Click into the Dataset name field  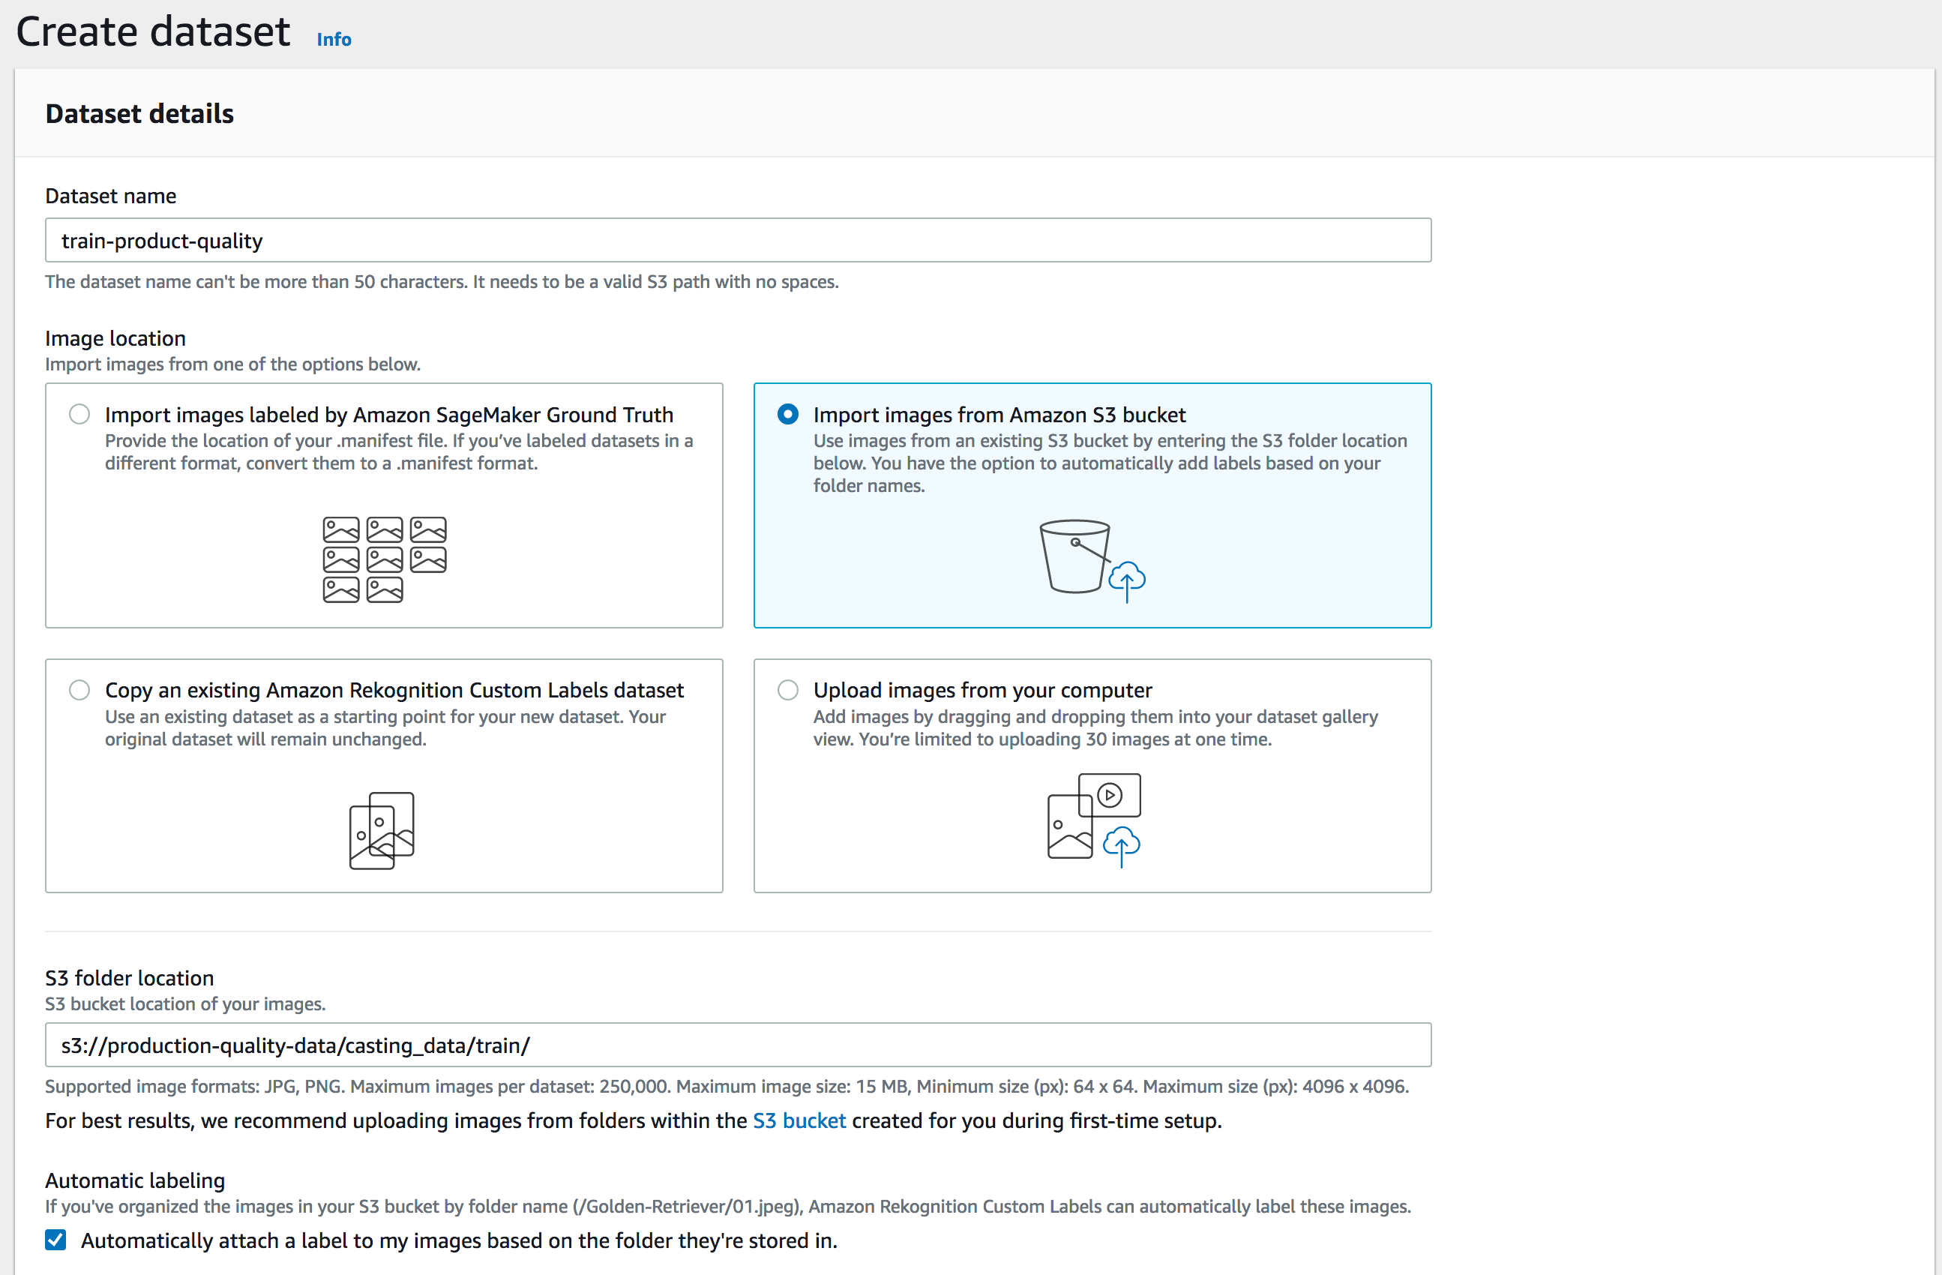coord(738,241)
